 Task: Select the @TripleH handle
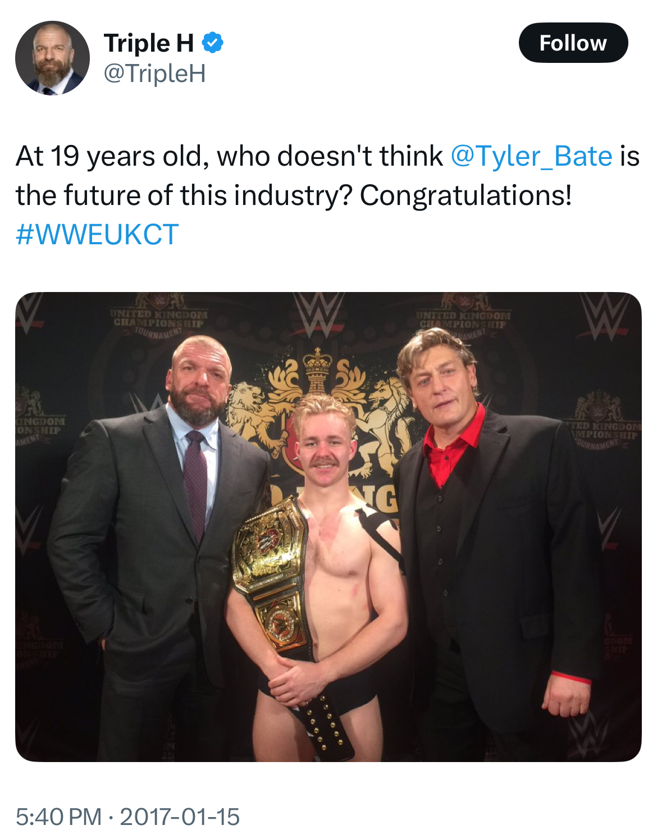[155, 74]
